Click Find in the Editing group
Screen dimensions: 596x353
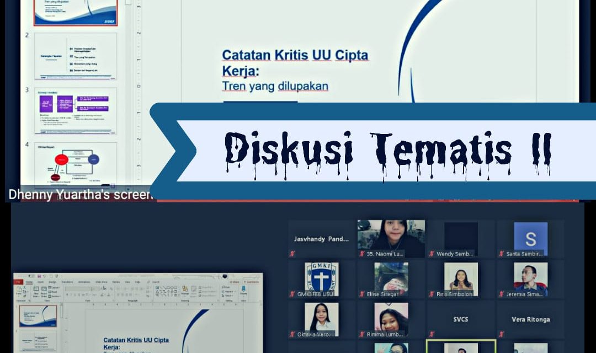click(226, 287)
